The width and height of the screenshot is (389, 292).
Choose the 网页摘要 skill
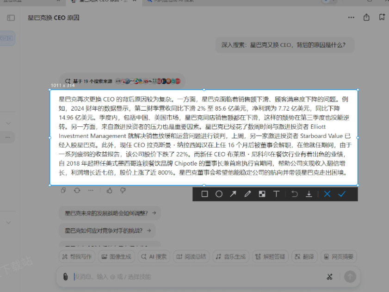coord(339,256)
